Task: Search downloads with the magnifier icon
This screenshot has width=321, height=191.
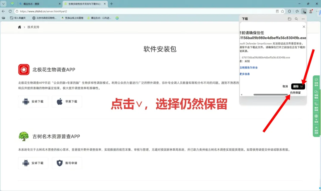Action: pos(296,19)
